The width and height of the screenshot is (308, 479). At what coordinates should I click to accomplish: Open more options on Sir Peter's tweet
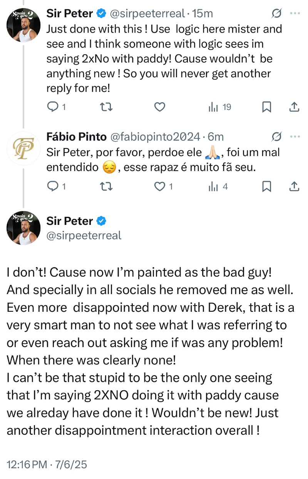(x=295, y=14)
